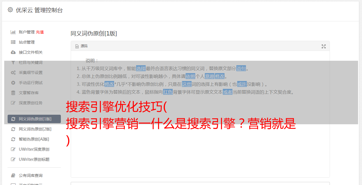Click the highlighted word 依照 in line two
Image resolution: width=362 pixels, height=185 pixels.
[190, 76]
